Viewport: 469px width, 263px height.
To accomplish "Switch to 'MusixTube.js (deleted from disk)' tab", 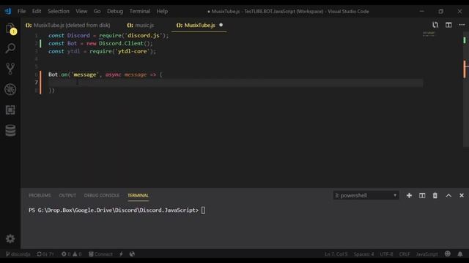I will (68, 26).
